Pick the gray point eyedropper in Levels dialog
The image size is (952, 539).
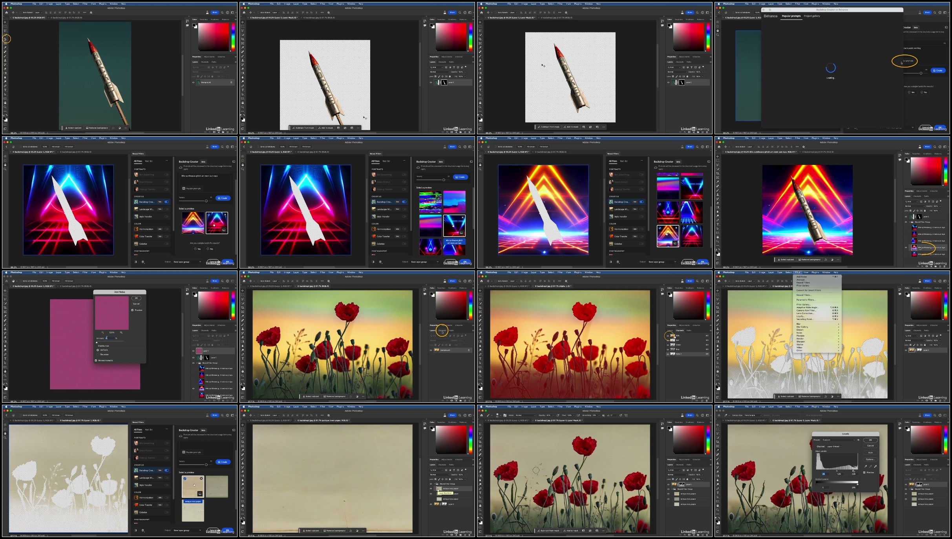(x=870, y=466)
